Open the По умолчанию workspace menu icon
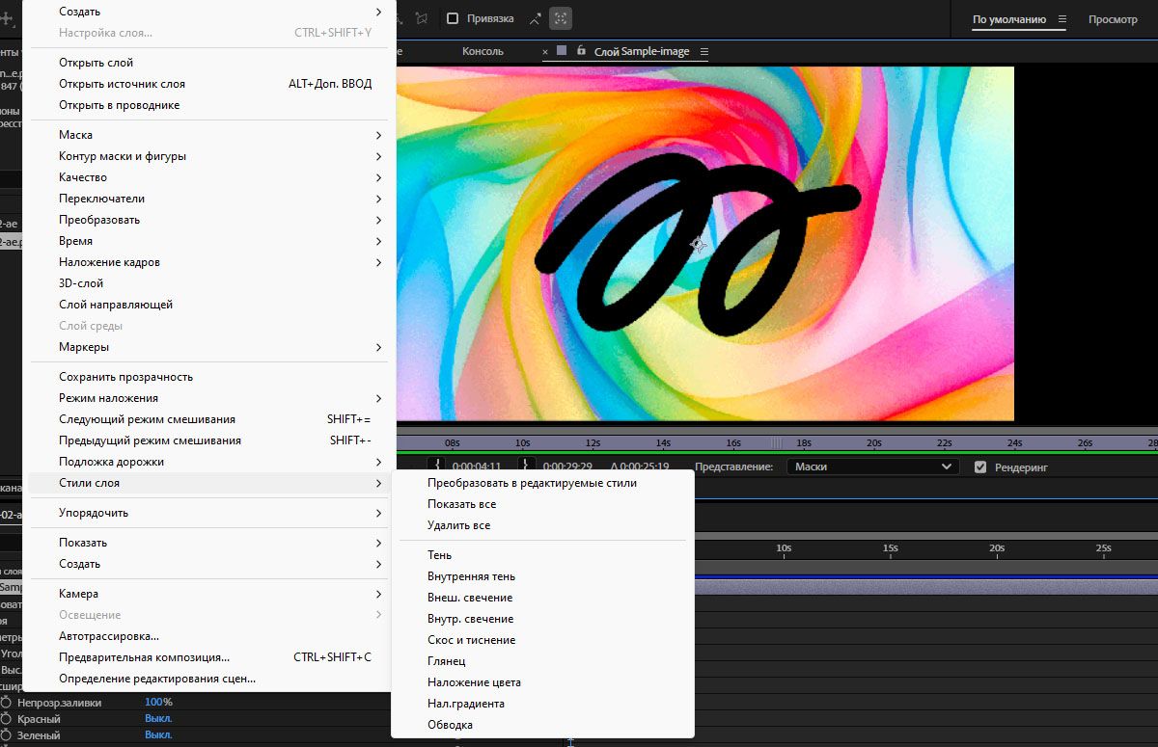 pyautogui.click(x=1062, y=19)
